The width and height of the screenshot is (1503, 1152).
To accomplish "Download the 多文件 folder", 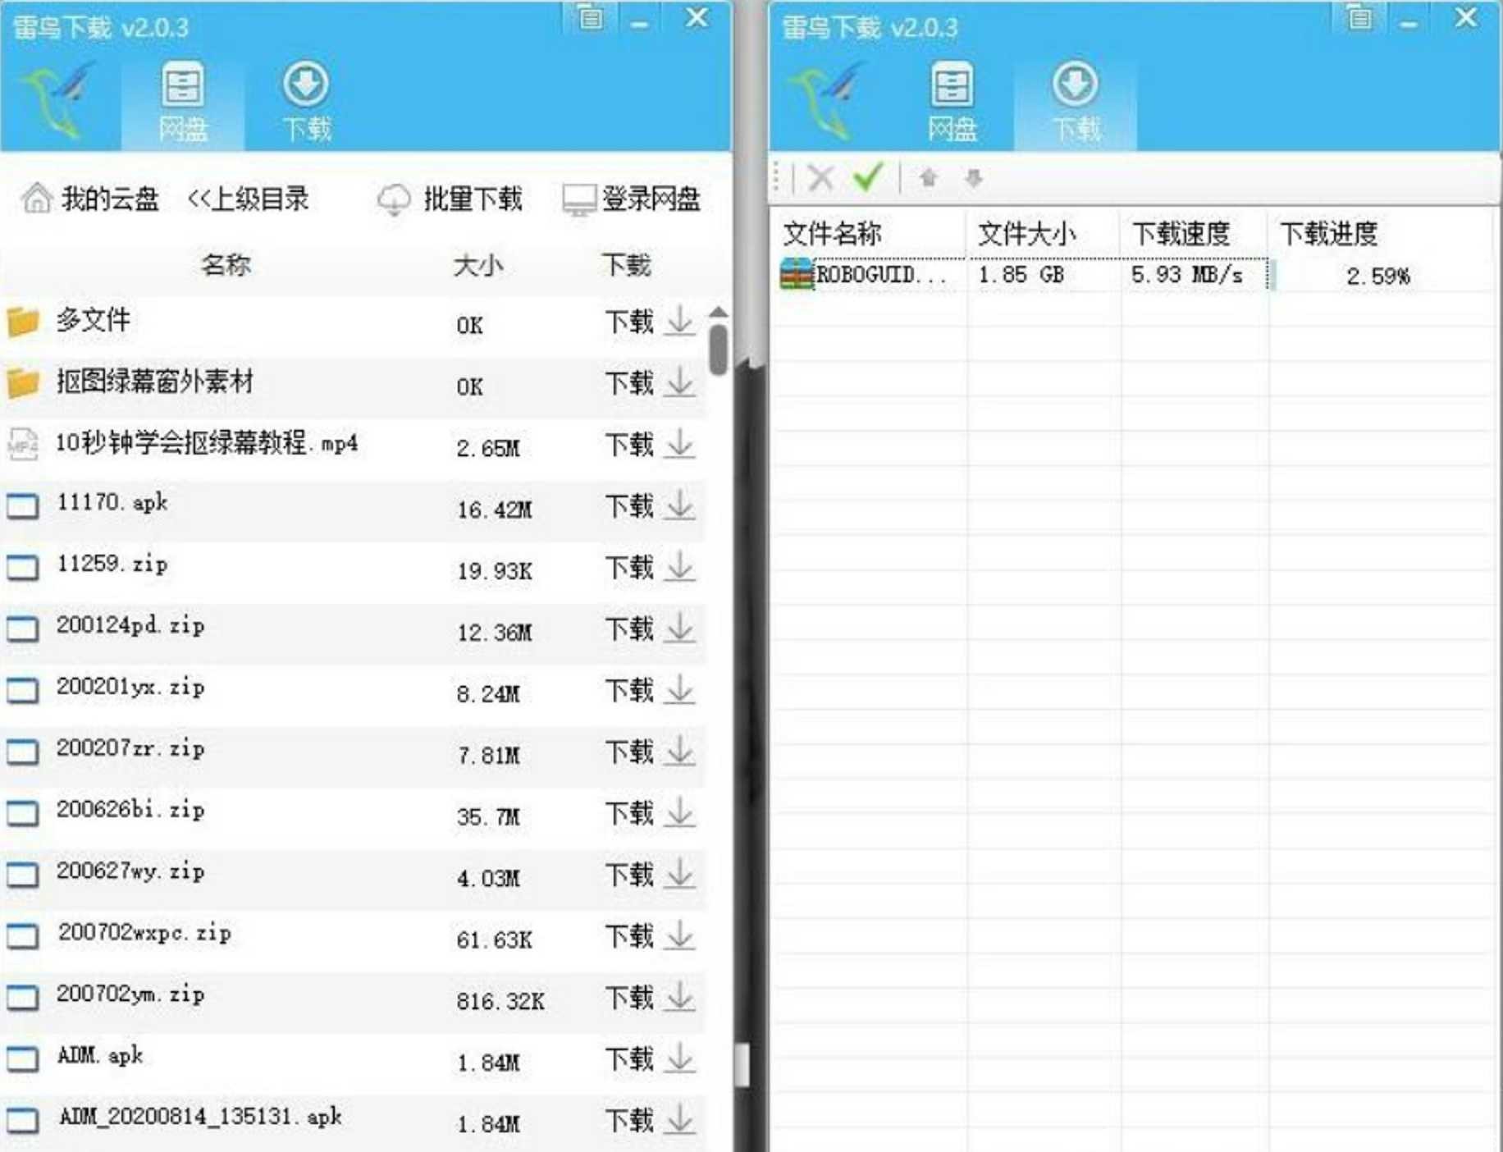I will pyautogui.click(x=650, y=321).
